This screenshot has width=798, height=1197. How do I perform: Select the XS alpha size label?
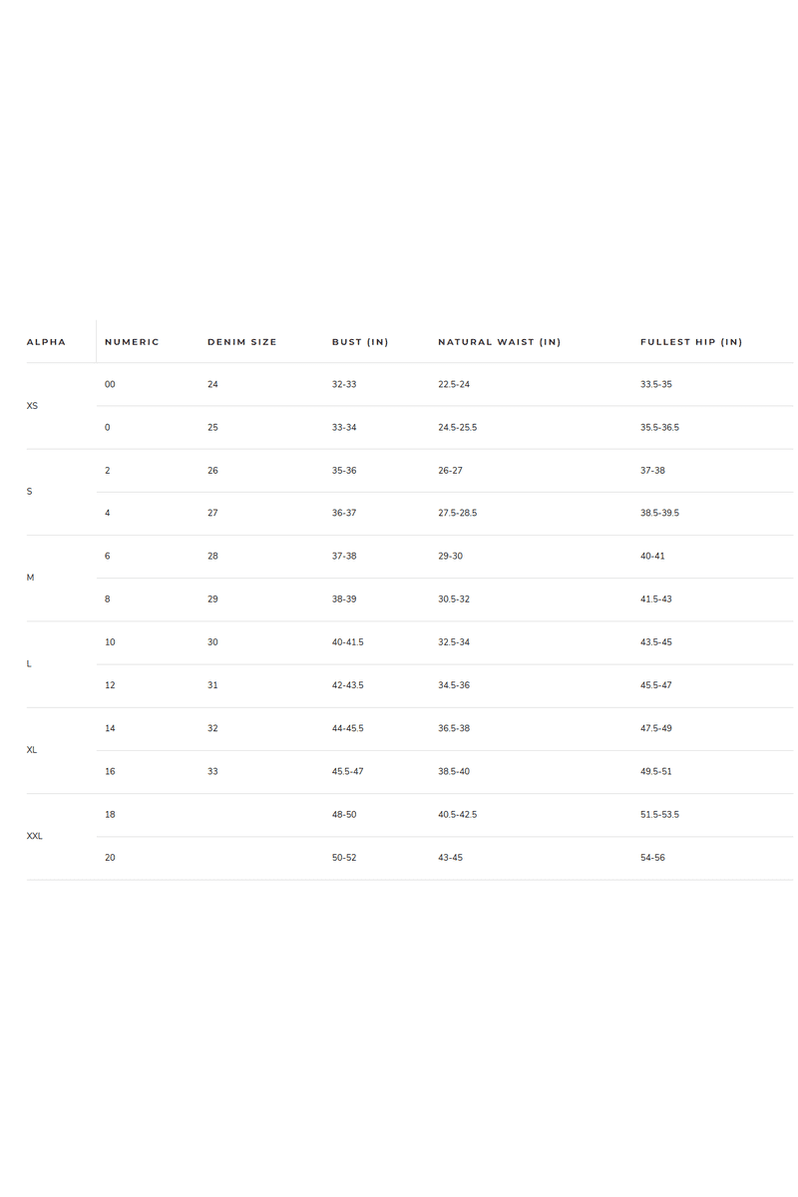point(32,406)
